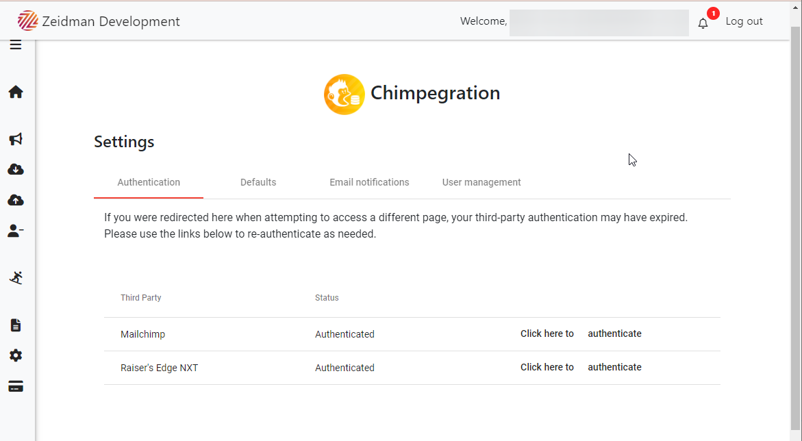Switch to the Authentication tab
Viewport: 802px width, 441px height.
click(x=149, y=183)
